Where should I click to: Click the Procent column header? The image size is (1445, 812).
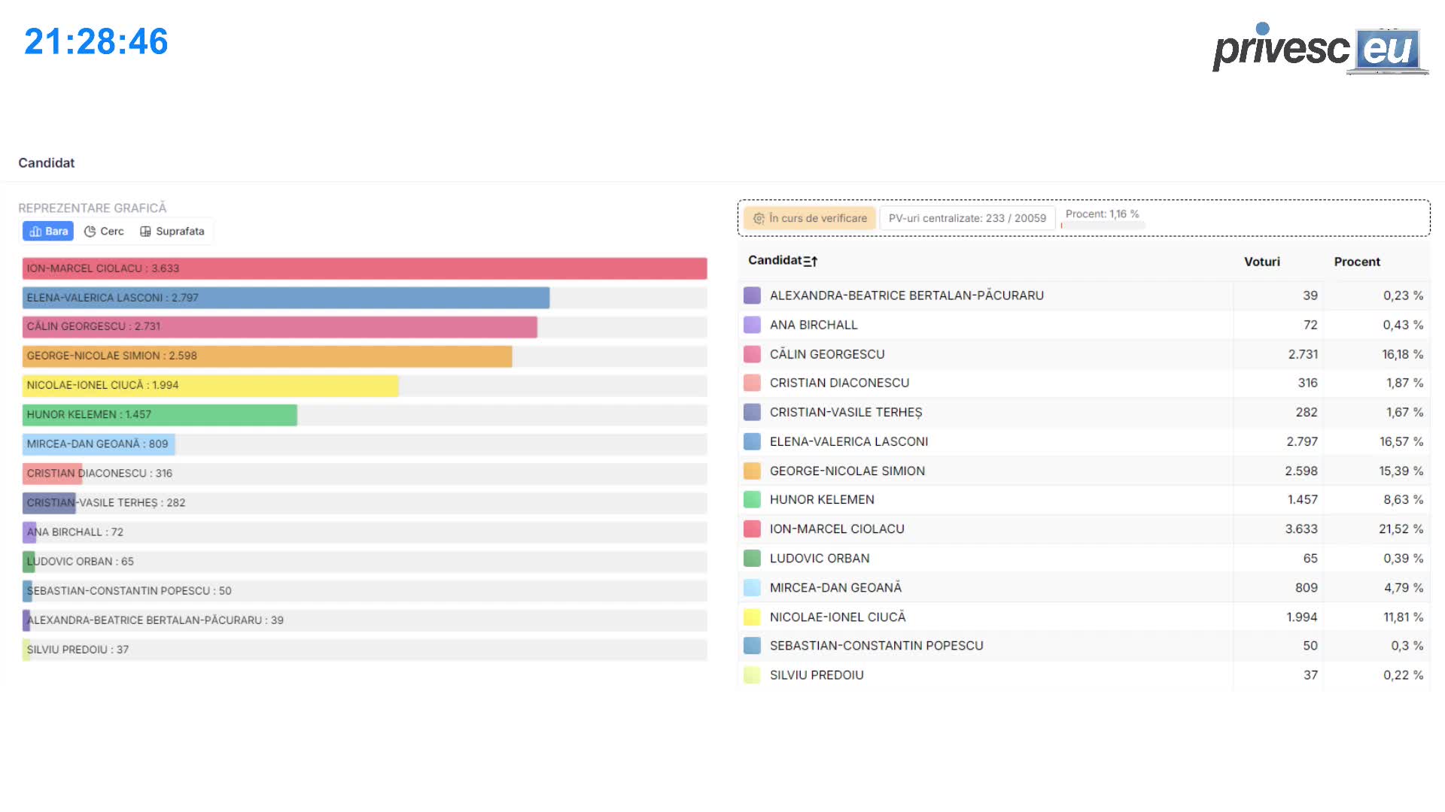pos(1357,262)
